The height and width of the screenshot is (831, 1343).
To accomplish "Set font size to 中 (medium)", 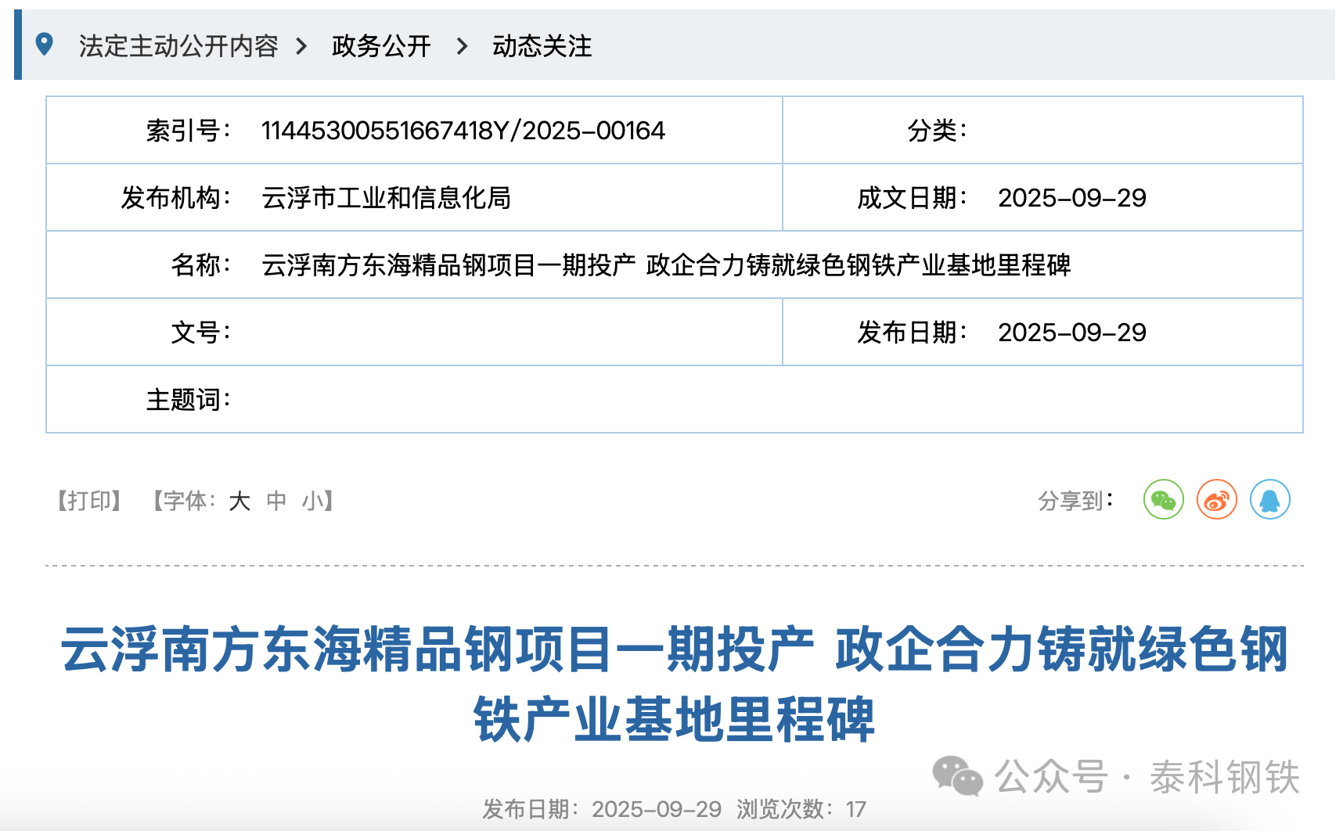I will tap(276, 501).
